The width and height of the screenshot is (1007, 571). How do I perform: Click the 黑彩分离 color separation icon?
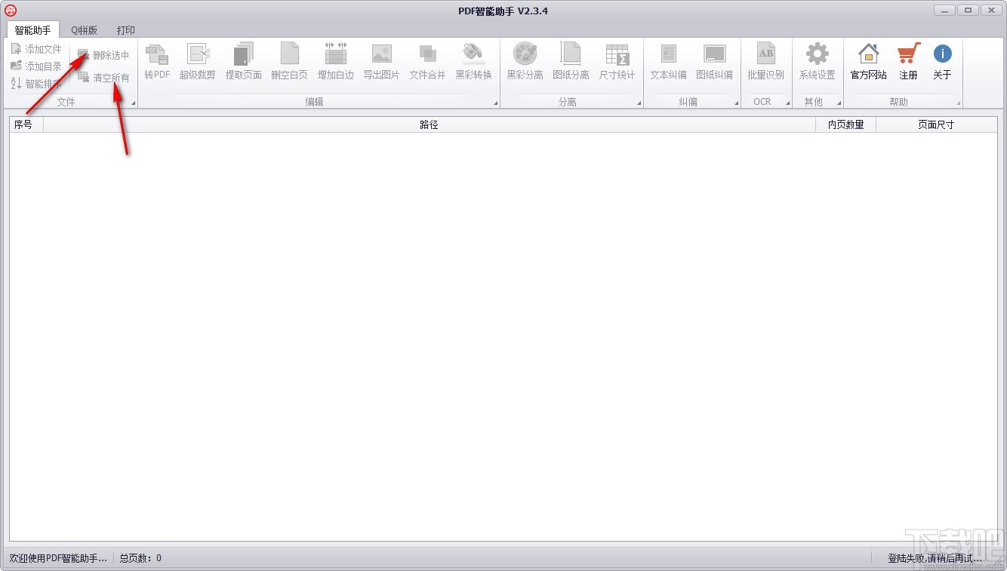[524, 62]
